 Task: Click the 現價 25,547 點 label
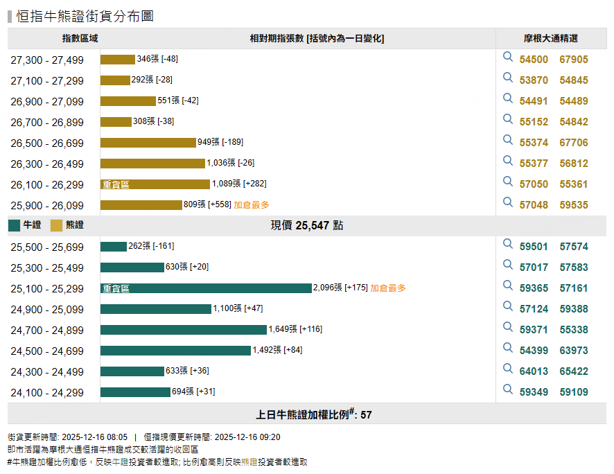307,225
